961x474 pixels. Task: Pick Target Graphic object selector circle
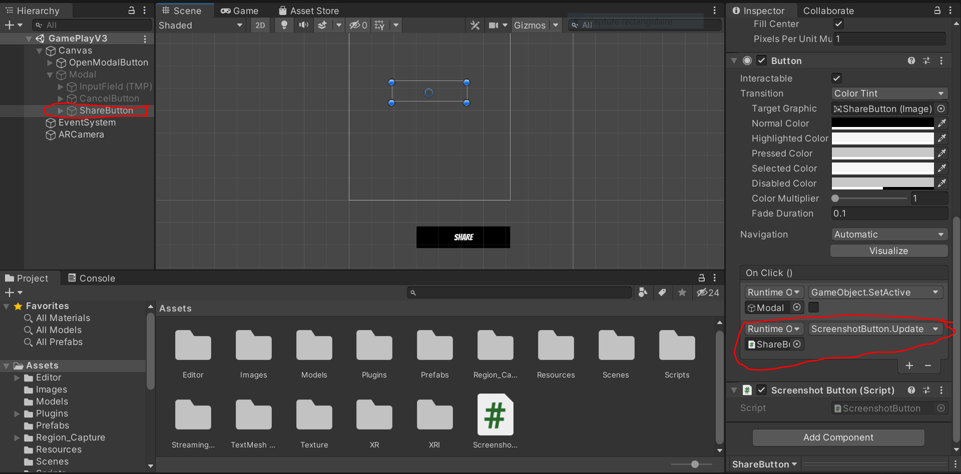point(941,108)
